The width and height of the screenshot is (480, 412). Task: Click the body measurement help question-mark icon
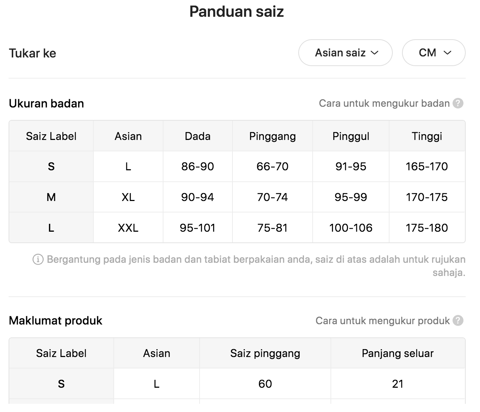click(458, 104)
